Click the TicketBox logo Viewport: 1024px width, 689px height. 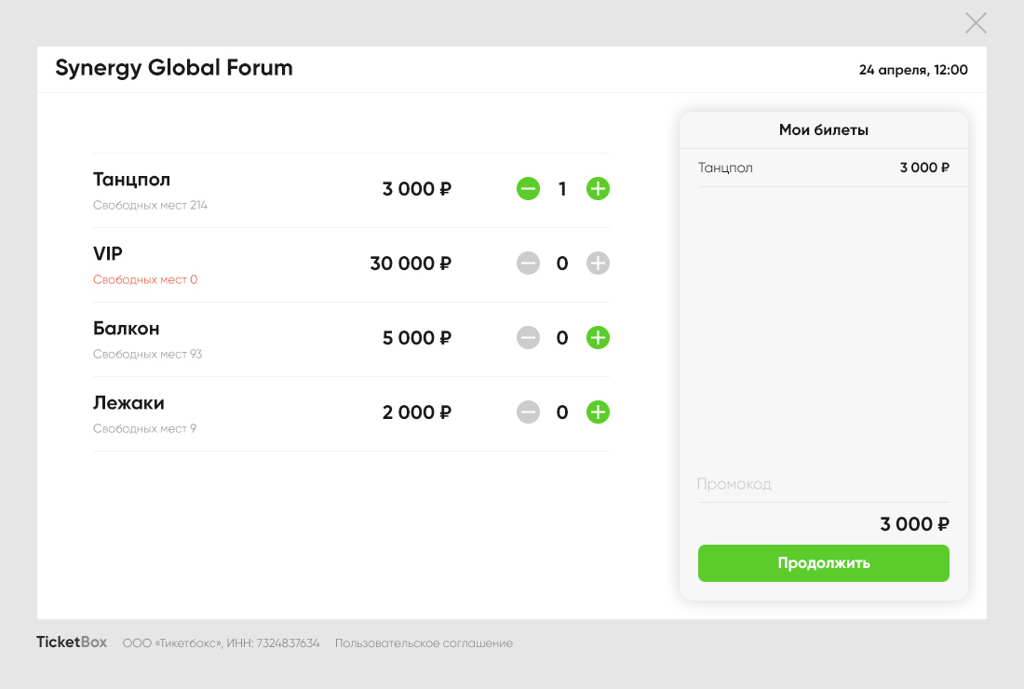click(x=72, y=642)
